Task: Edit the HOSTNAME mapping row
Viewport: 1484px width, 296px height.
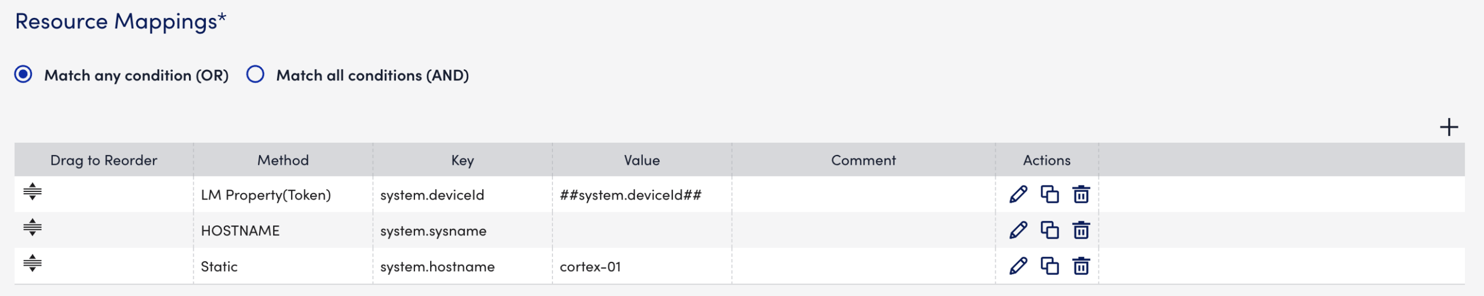Action: [x=1018, y=231]
